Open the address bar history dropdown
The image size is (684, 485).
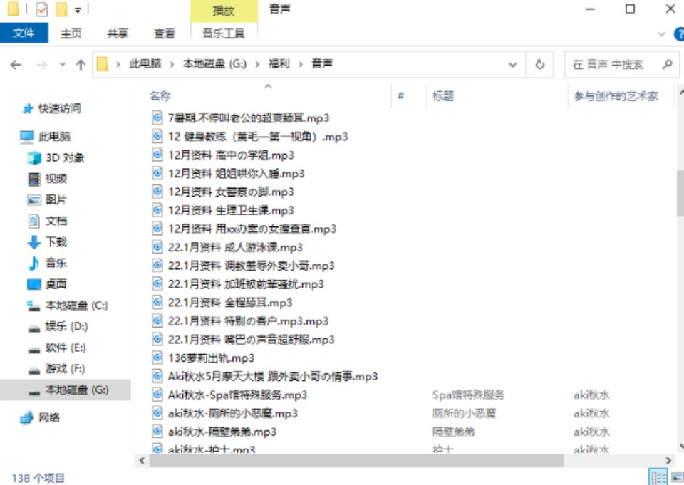[x=512, y=65]
